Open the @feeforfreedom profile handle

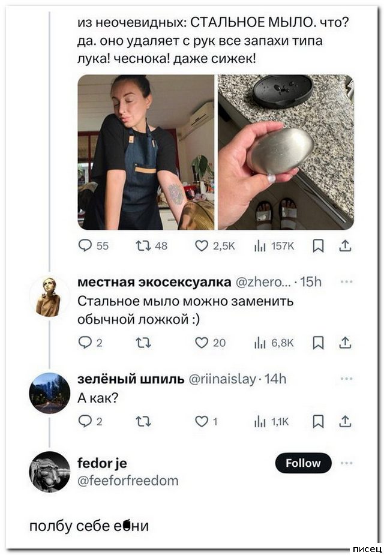click(x=128, y=481)
